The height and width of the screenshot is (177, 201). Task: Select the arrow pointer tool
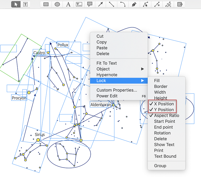[x=16, y=4]
